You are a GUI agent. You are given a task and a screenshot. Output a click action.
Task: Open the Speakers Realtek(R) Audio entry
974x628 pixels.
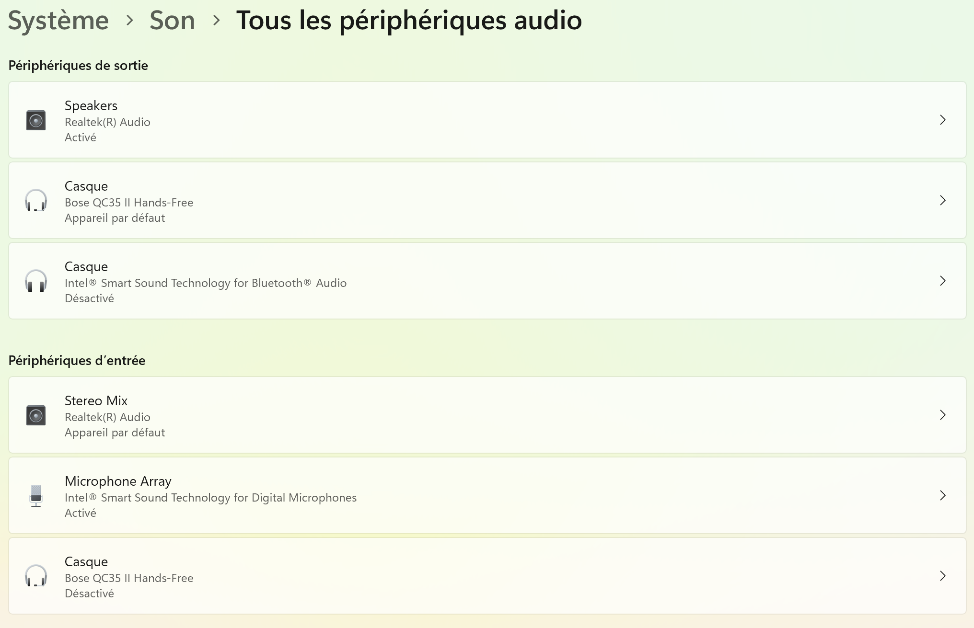point(487,120)
